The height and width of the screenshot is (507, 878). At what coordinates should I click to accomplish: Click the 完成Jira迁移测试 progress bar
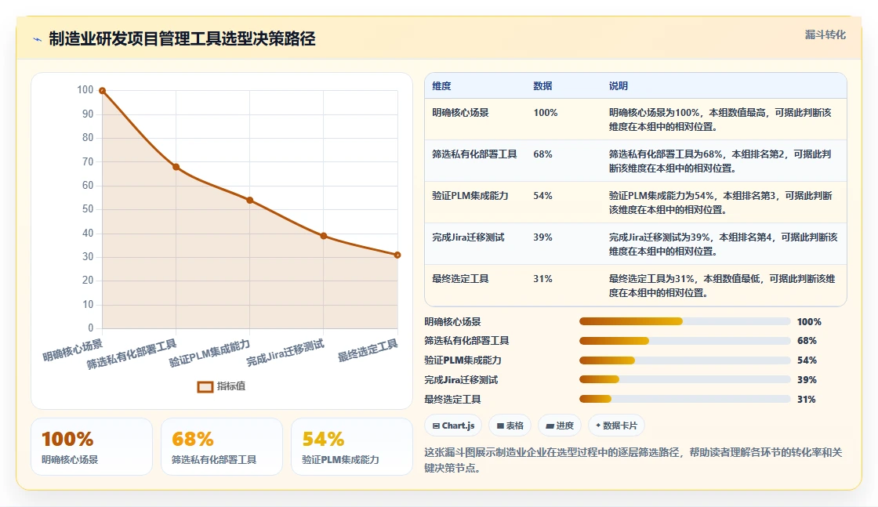[685, 379]
